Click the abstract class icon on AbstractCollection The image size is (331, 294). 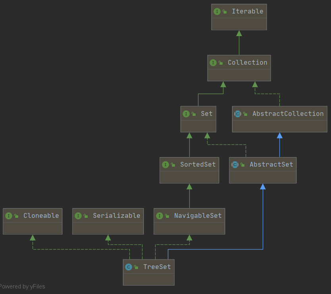pos(237,114)
